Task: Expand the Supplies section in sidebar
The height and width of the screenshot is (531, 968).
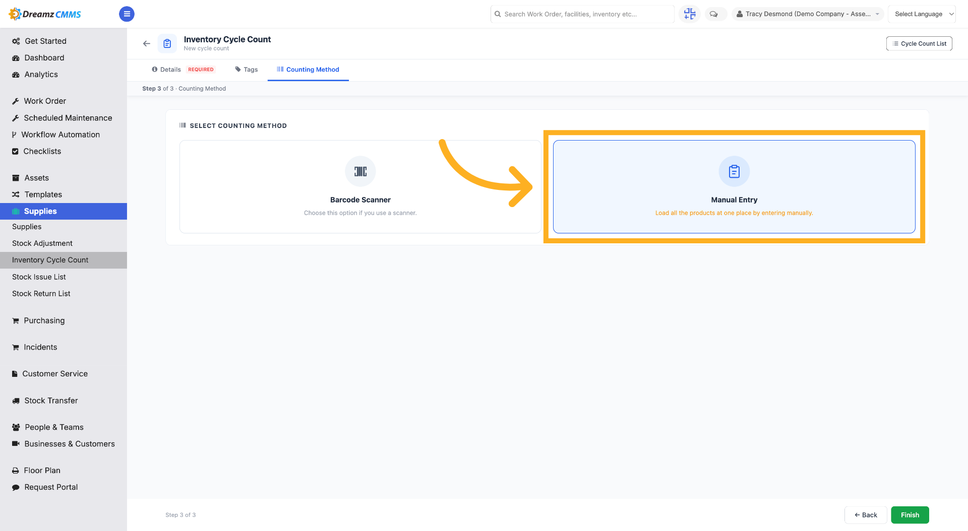Action: [64, 211]
